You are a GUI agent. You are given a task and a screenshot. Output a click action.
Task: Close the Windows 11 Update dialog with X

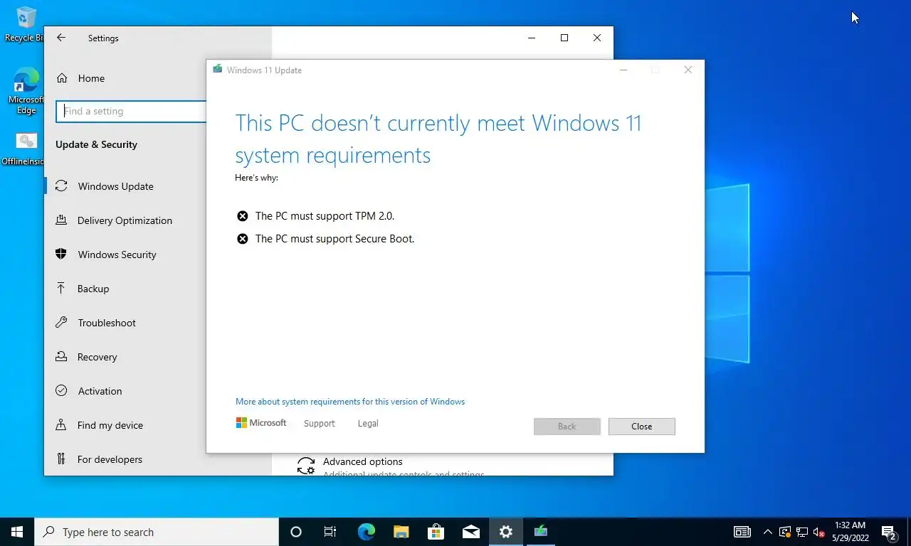click(688, 70)
